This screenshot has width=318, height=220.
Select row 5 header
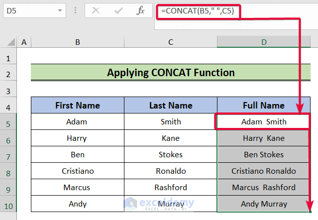tap(8, 122)
